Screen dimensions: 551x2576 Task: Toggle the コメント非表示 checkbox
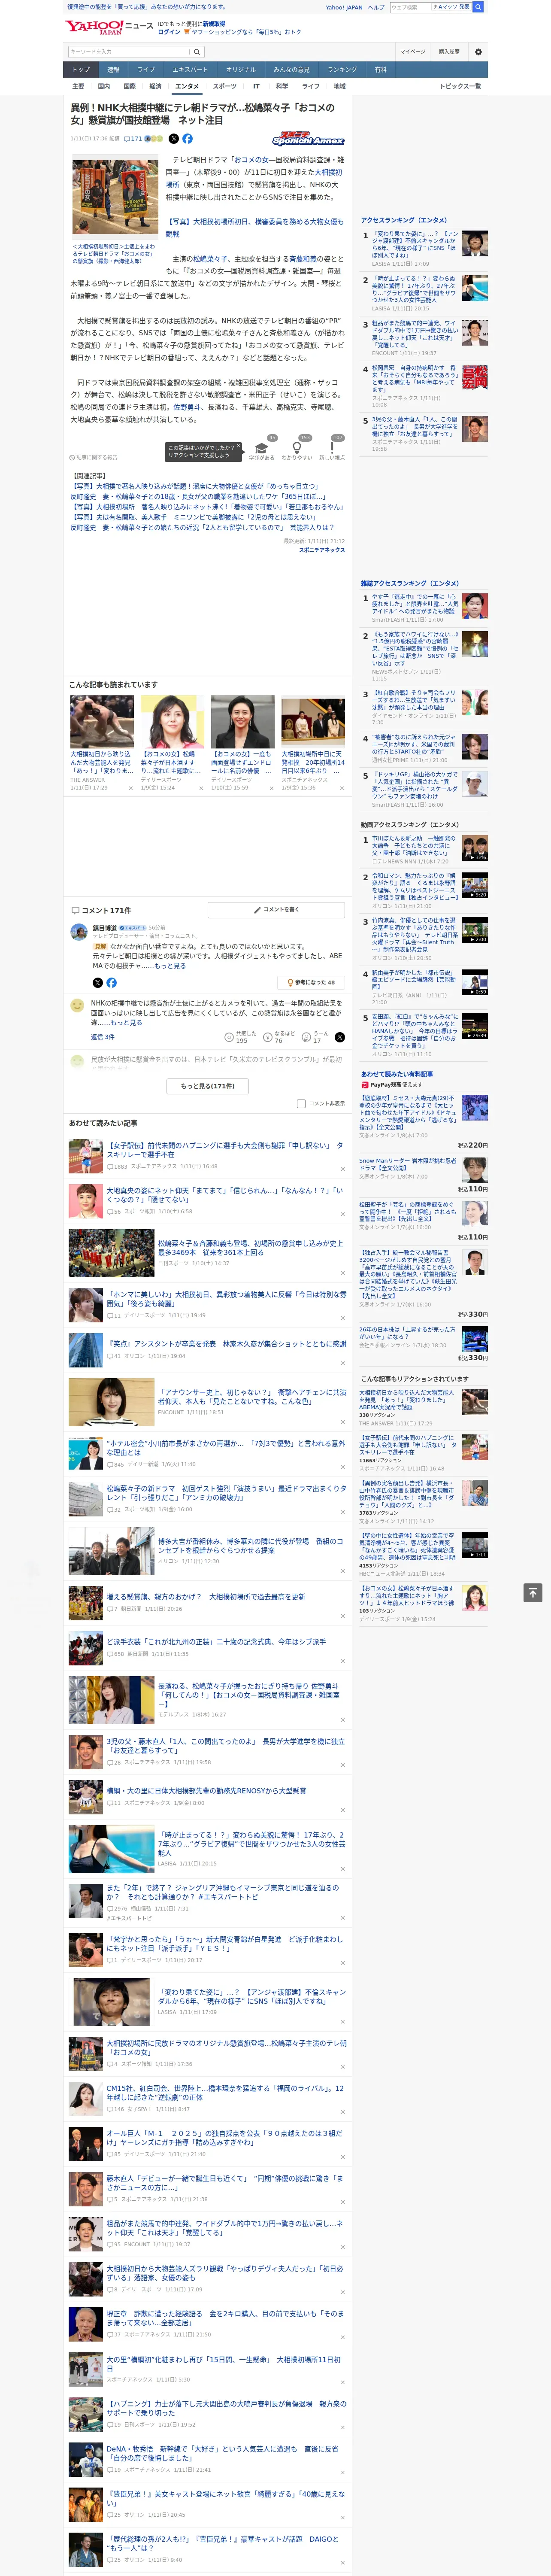click(x=301, y=1104)
